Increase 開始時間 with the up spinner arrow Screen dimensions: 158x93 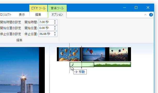55,21
